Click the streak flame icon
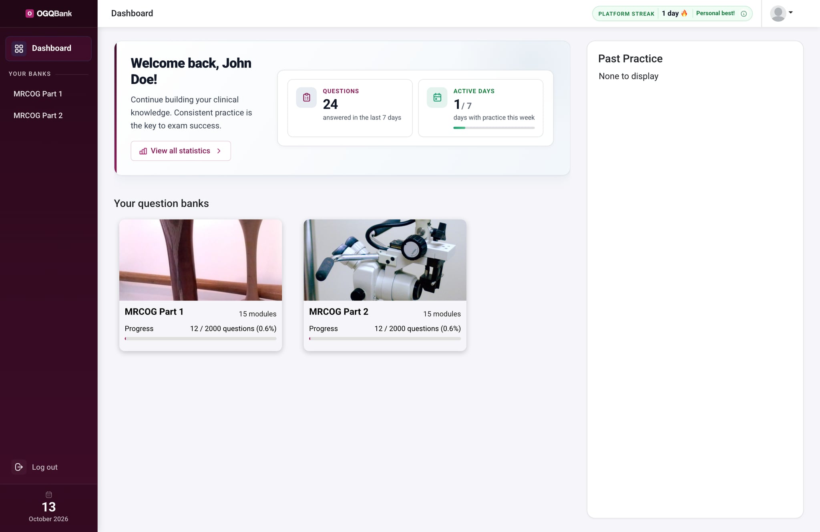Screen dimensions: 820x532 (684, 13)
